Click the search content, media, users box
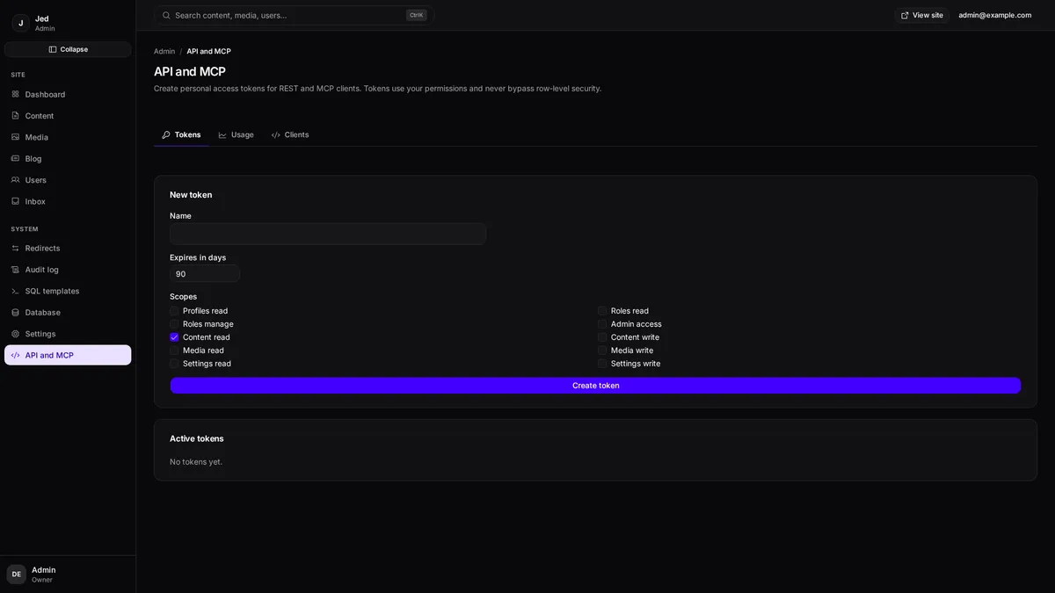The height and width of the screenshot is (593, 1055). 294,15
